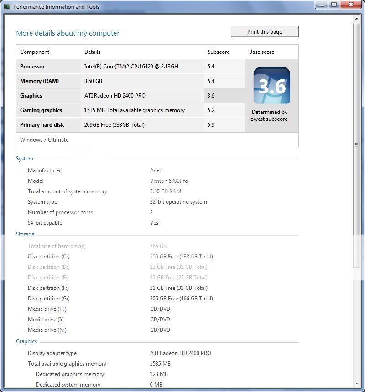Maximize the Performance Information and Tools window
Screen dimensions: 365x392
point(334,5)
